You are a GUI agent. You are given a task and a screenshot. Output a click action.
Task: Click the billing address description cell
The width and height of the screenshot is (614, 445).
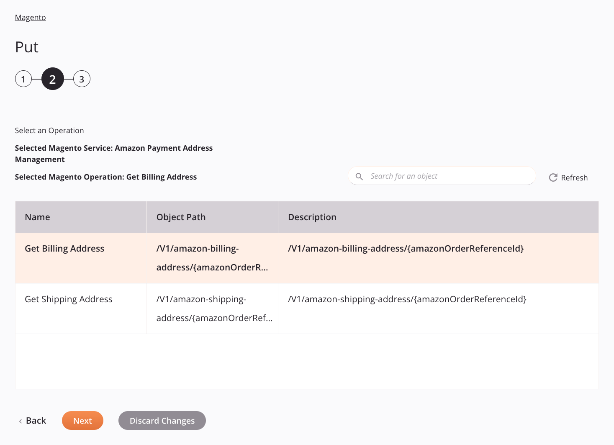pos(438,258)
